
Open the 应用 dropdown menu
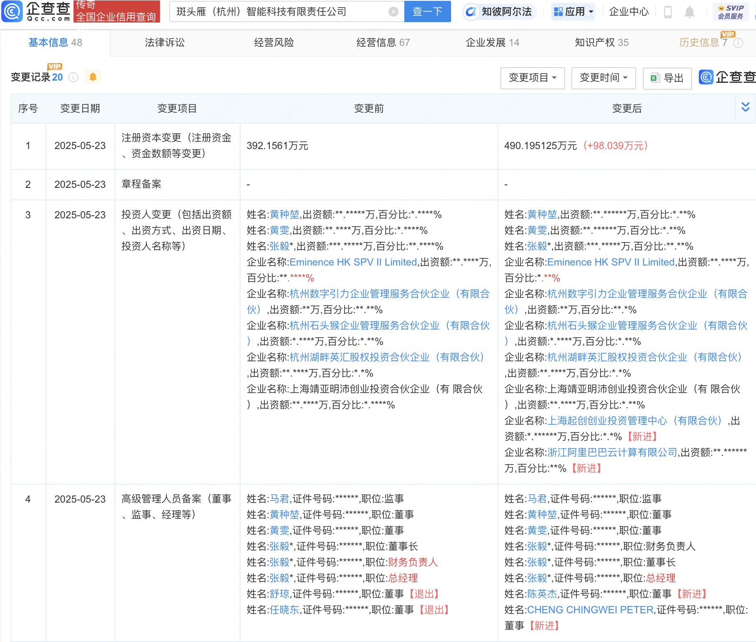pos(573,12)
